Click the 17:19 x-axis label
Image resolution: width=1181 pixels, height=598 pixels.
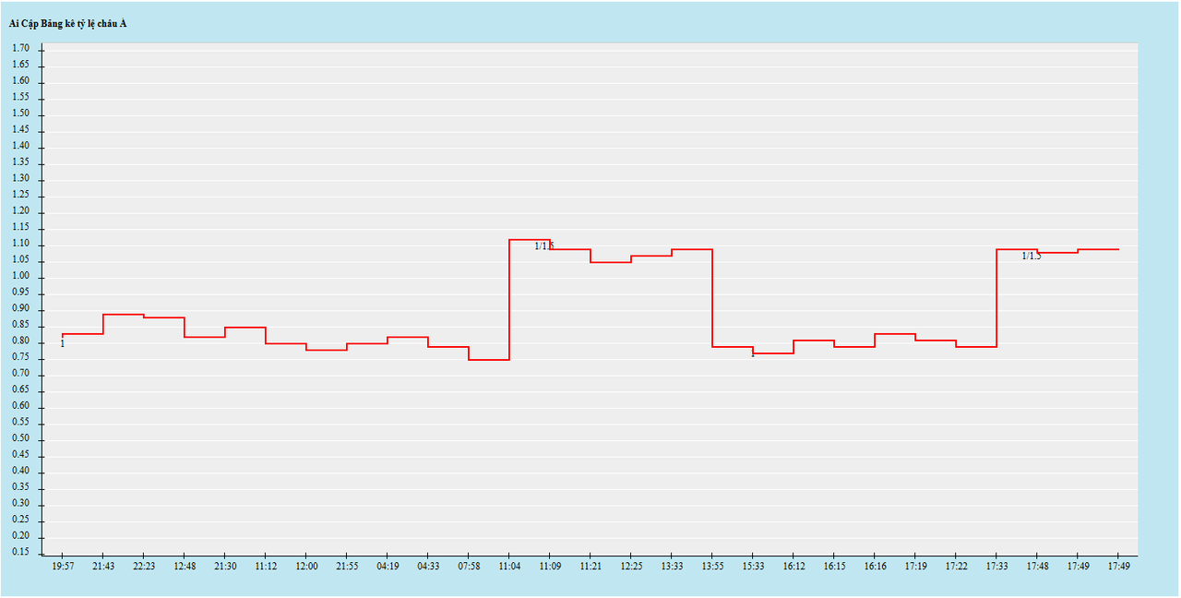point(915,567)
